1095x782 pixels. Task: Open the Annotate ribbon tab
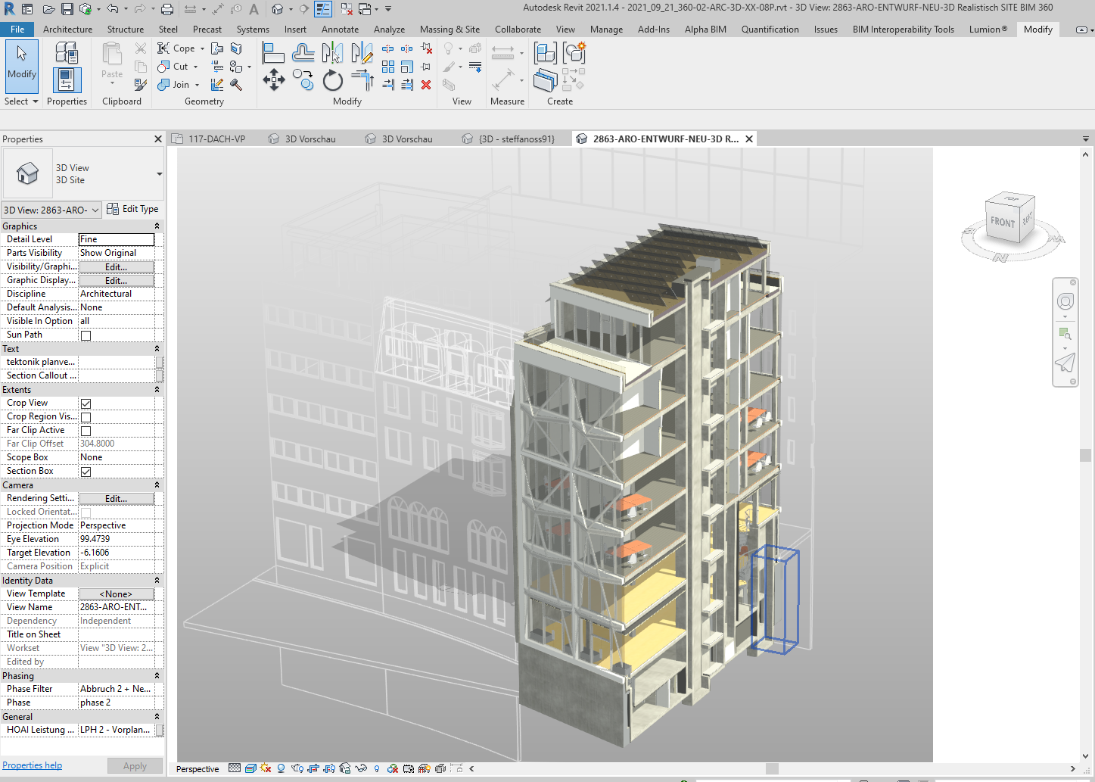340,30
